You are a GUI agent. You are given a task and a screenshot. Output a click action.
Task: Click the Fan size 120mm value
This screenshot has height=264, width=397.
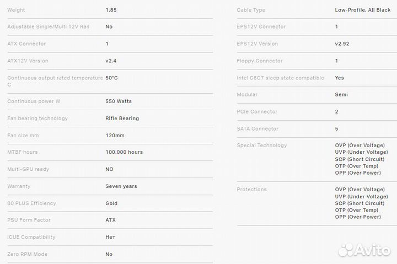click(115, 135)
